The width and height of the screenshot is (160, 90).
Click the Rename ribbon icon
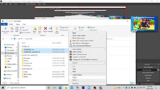50,29
